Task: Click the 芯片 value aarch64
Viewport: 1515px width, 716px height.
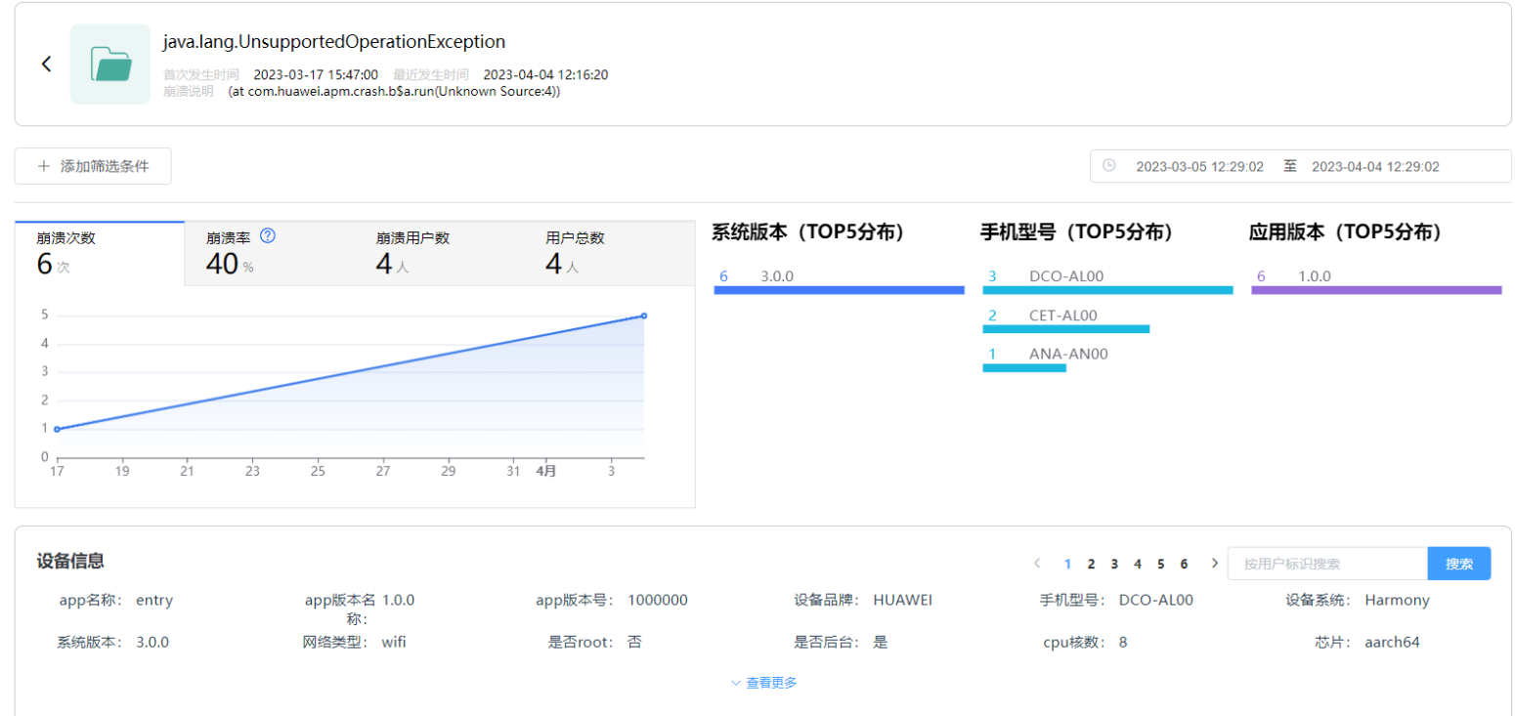Action: [1392, 643]
